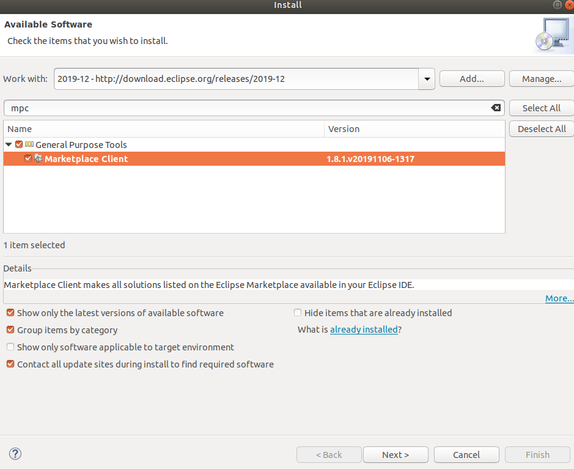Proceed with the Next button
The image size is (574, 469).
[x=396, y=454]
